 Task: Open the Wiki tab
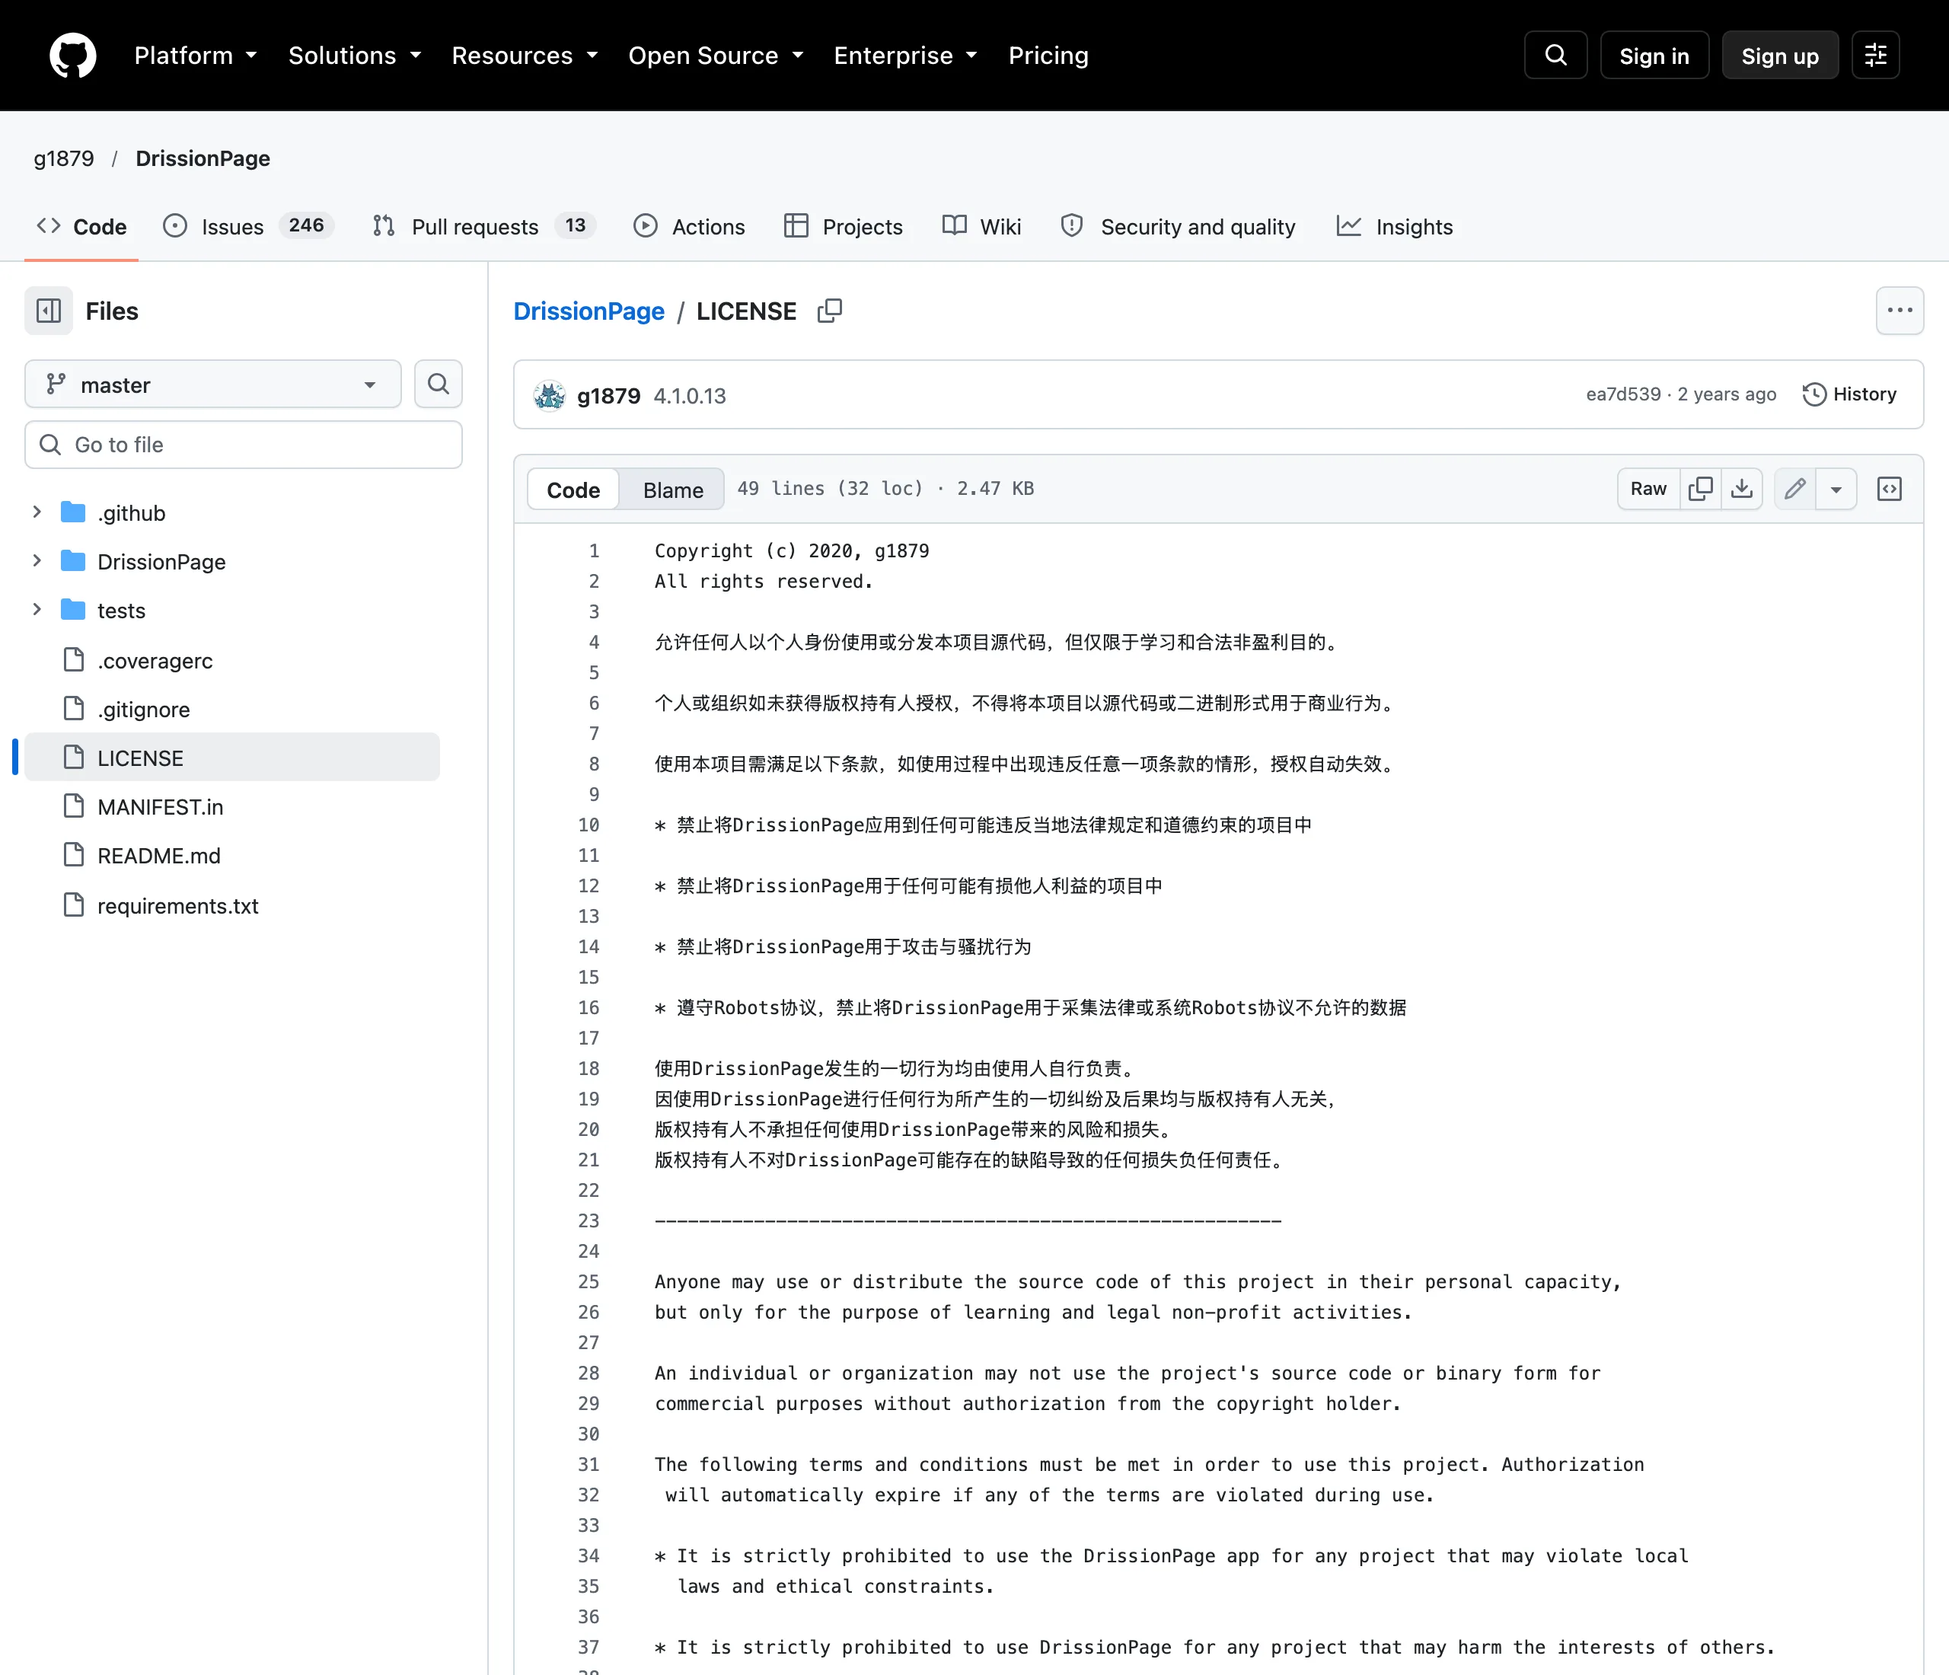click(x=982, y=227)
